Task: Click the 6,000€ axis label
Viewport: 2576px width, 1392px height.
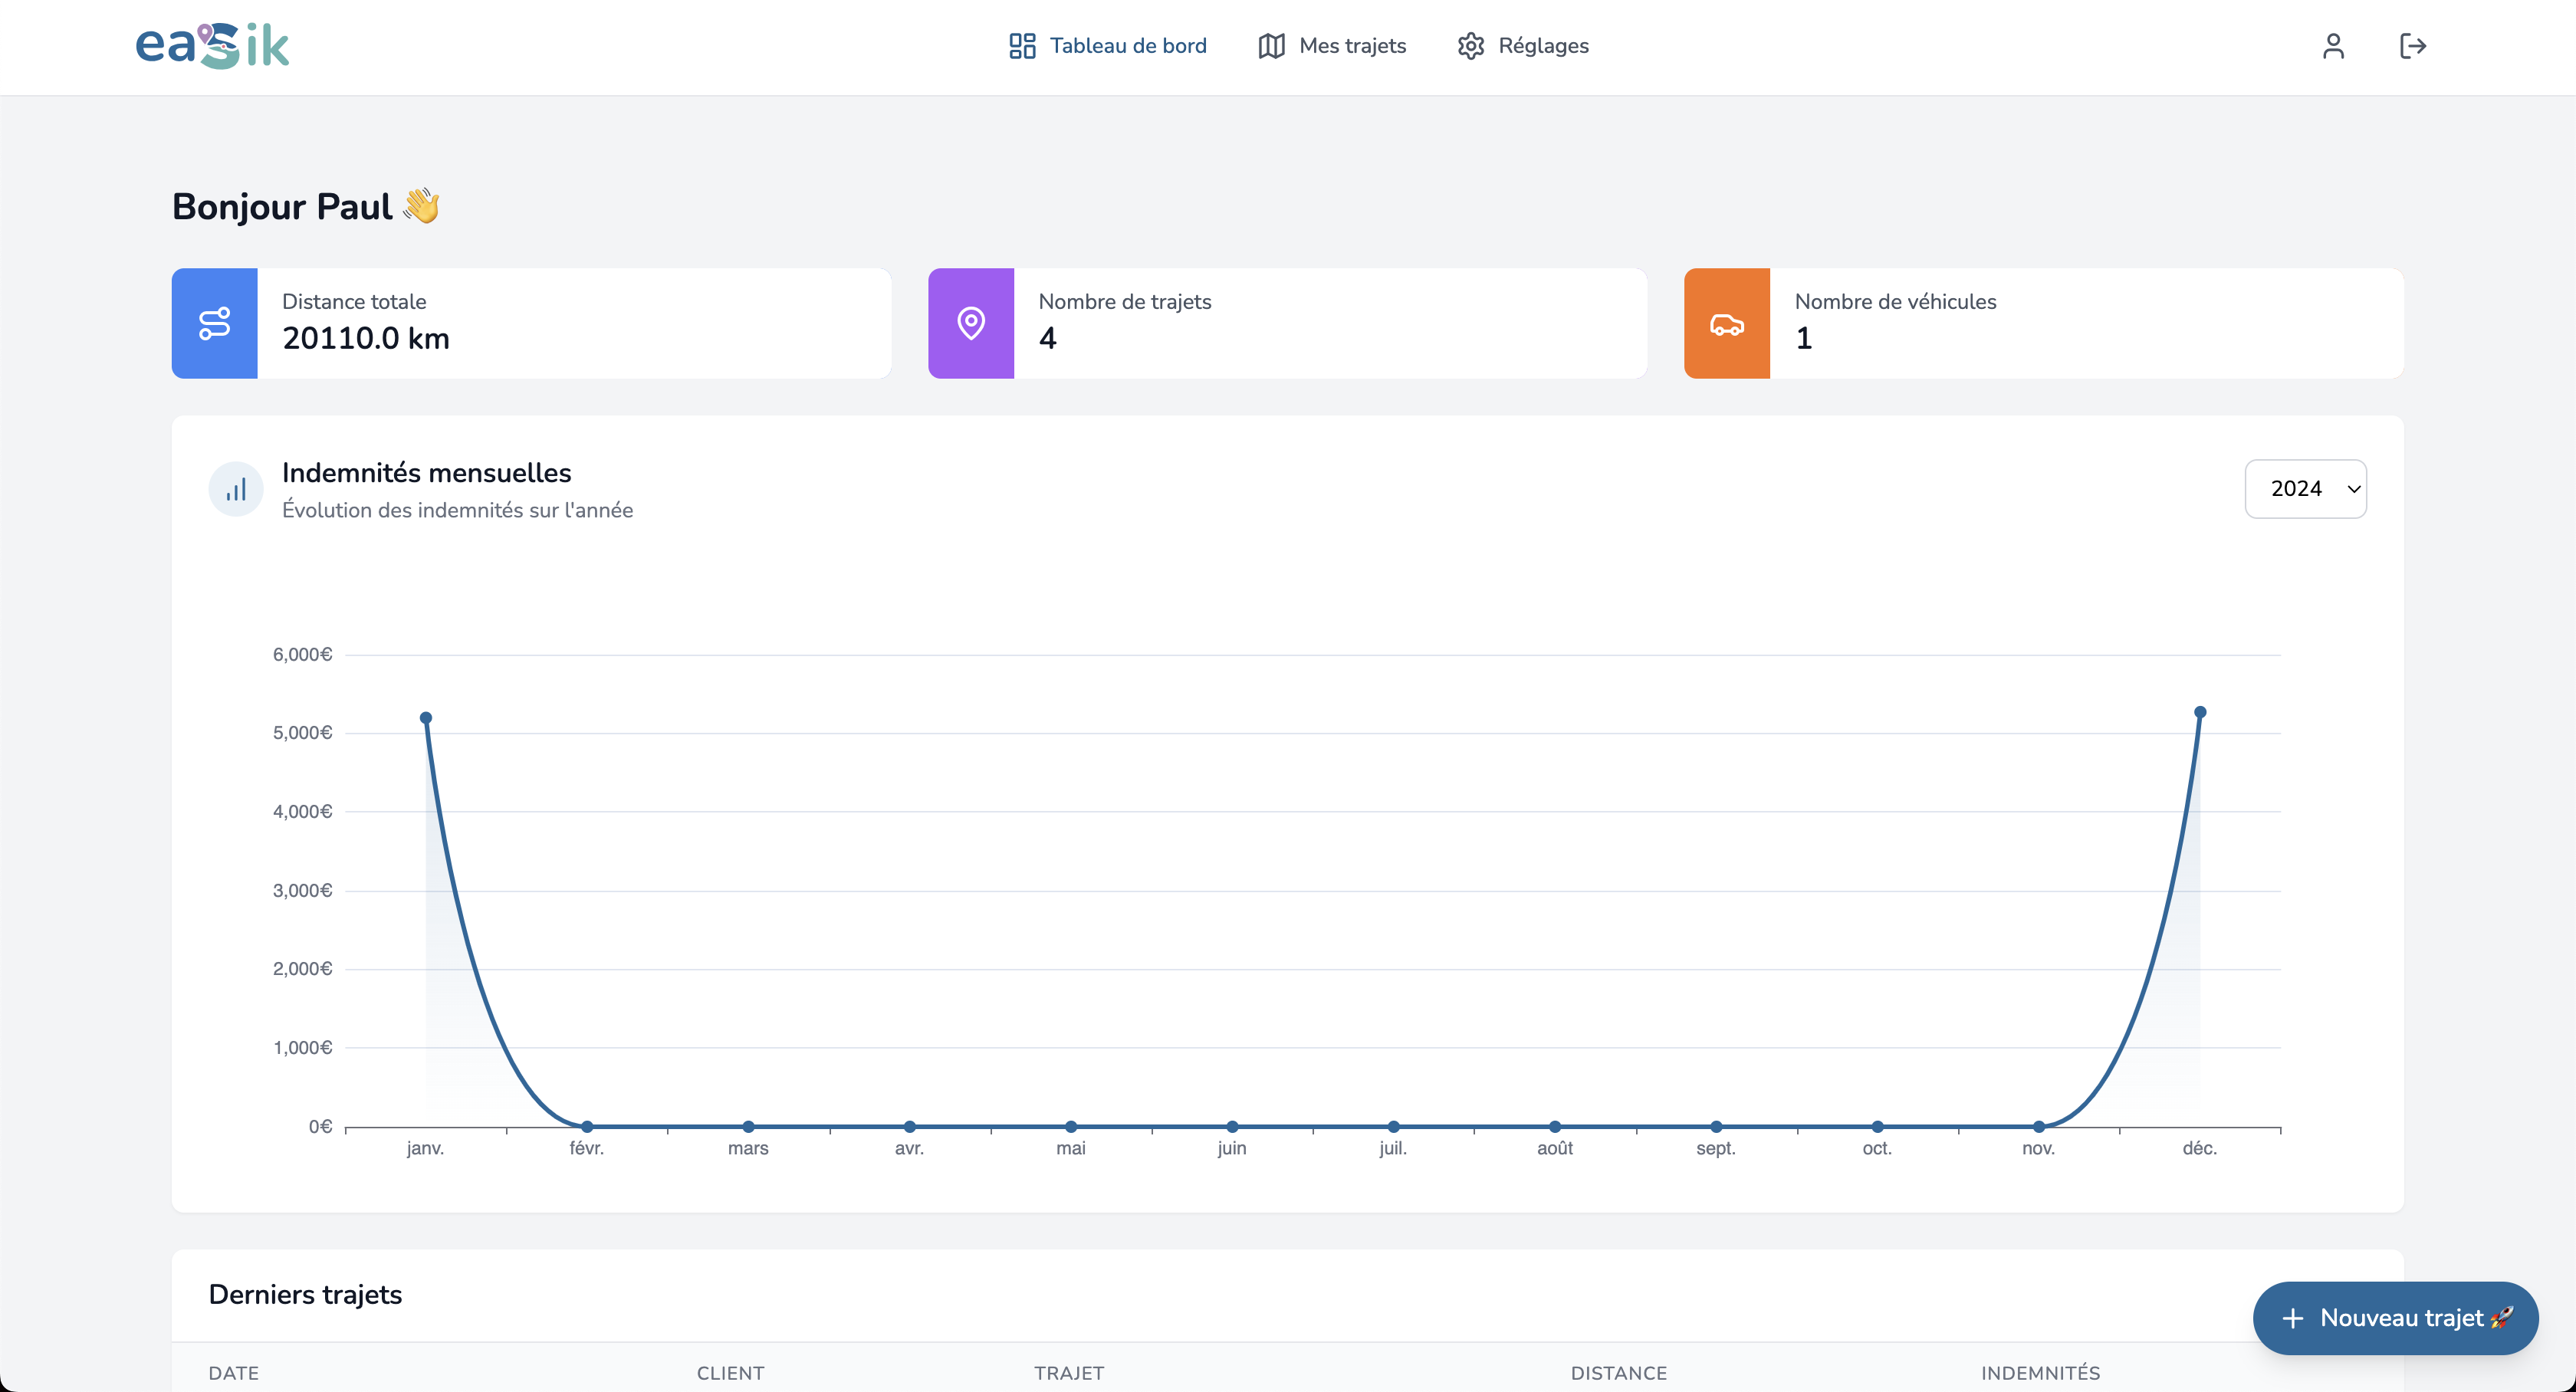Action: pyautogui.click(x=302, y=655)
